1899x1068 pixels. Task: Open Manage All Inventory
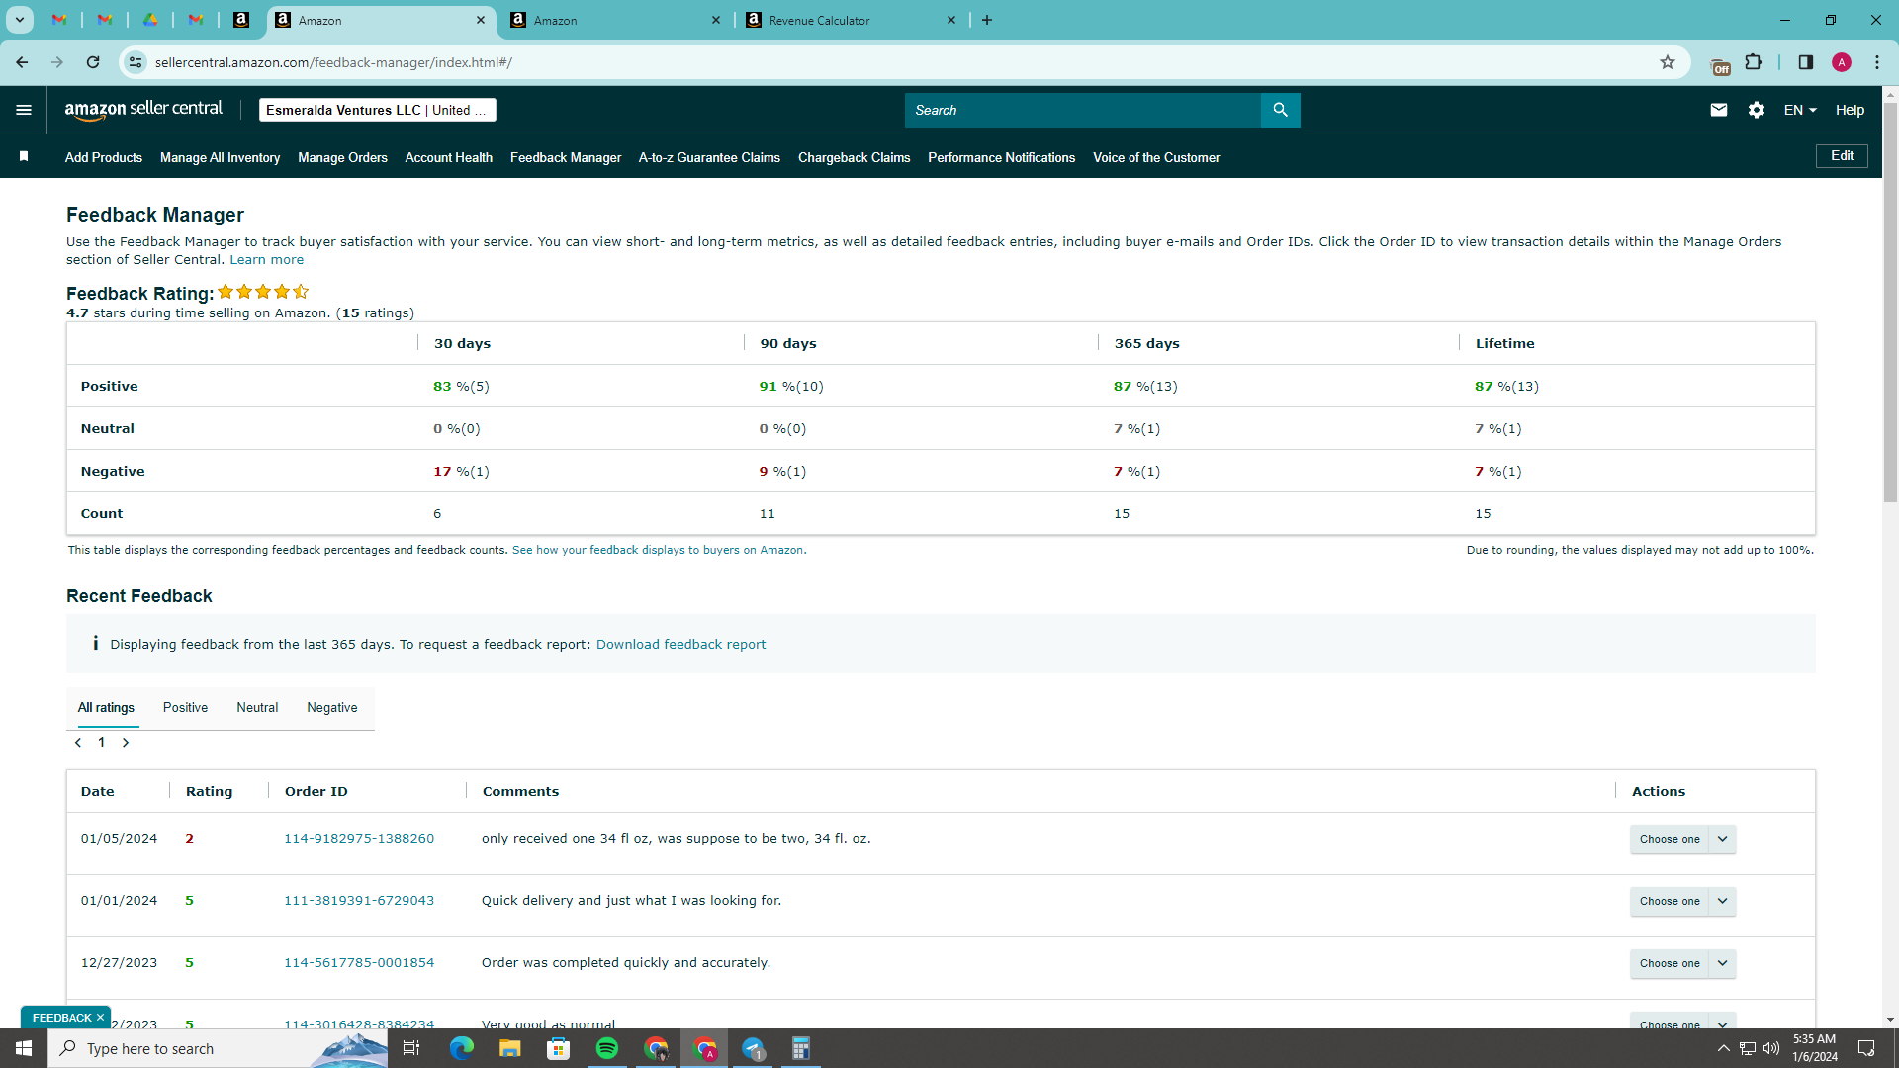(x=220, y=157)
